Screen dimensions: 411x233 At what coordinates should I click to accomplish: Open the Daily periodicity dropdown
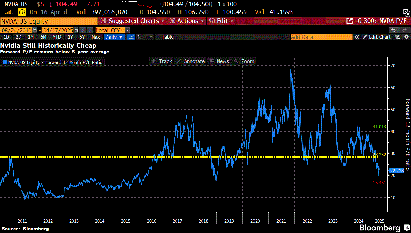point(114,37)
